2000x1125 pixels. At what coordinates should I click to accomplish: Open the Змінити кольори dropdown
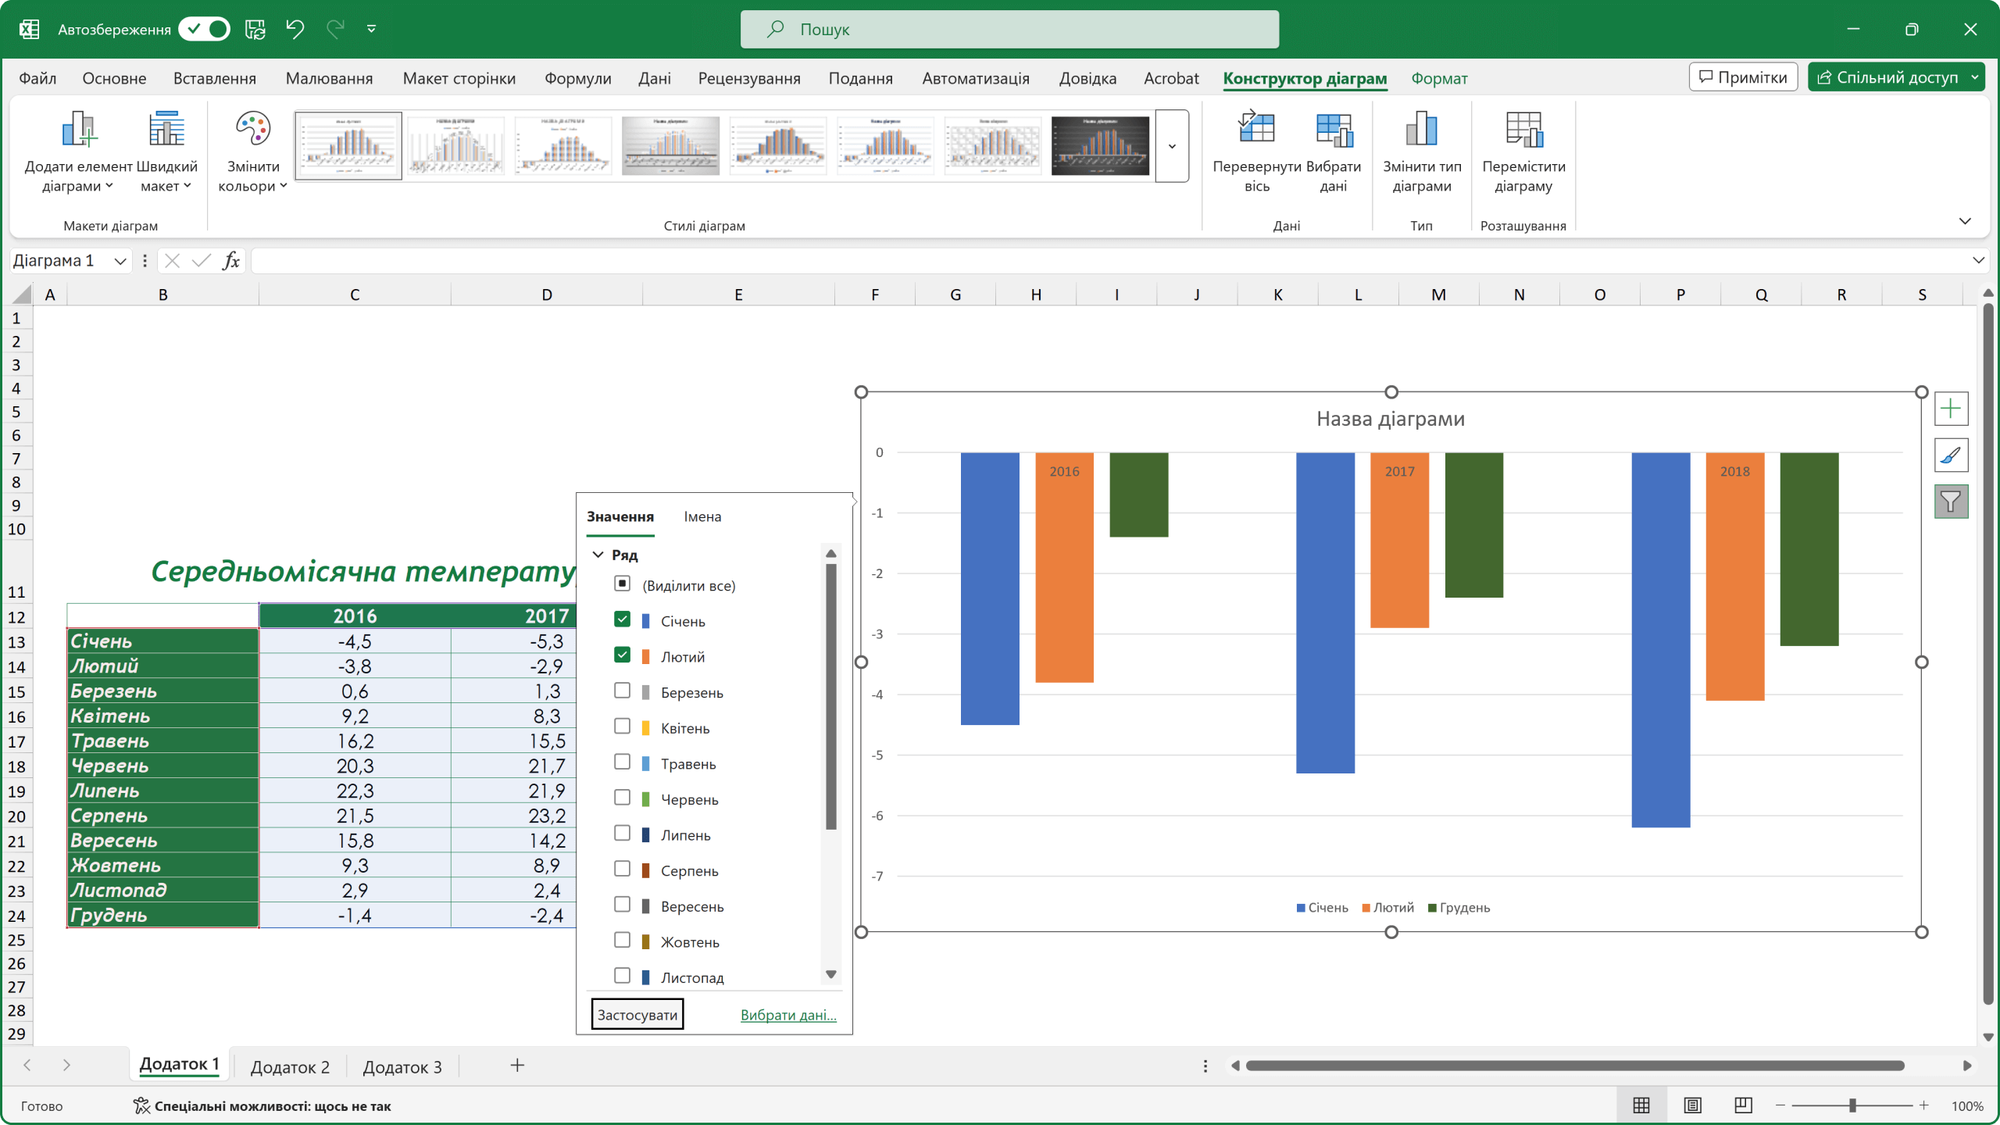(252, 152)
